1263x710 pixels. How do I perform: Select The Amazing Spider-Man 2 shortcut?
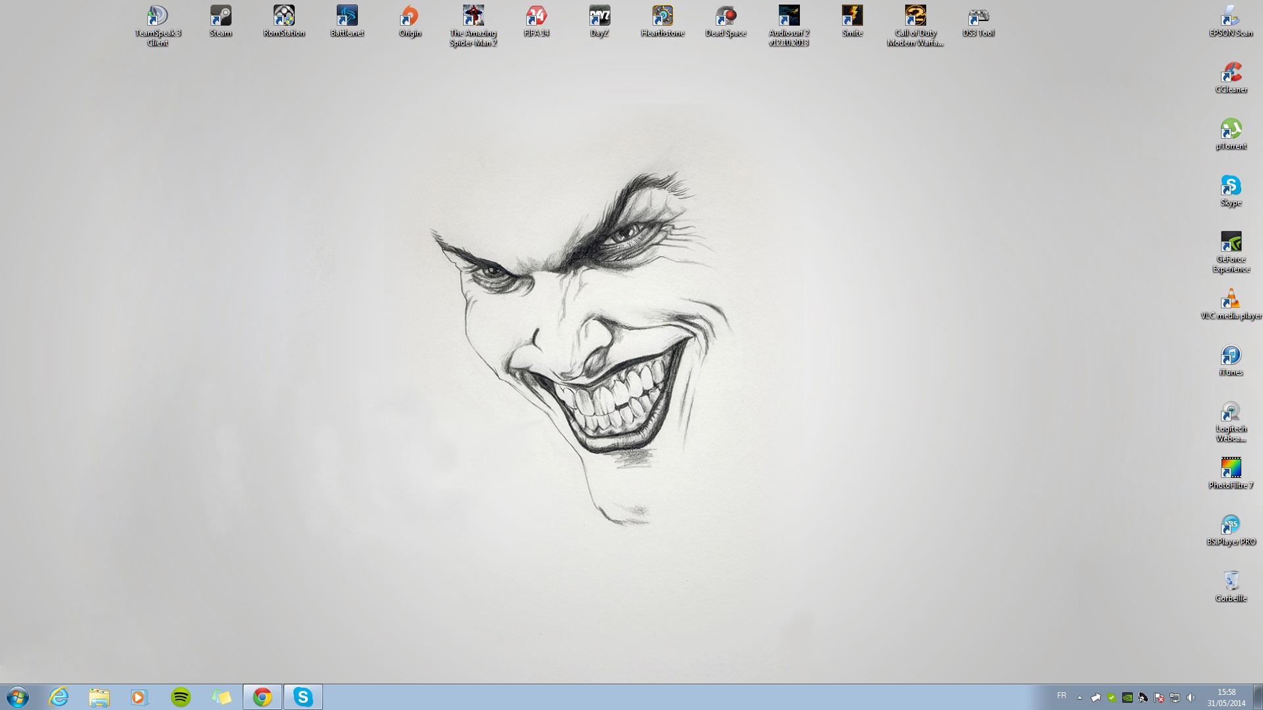[473, 26]
